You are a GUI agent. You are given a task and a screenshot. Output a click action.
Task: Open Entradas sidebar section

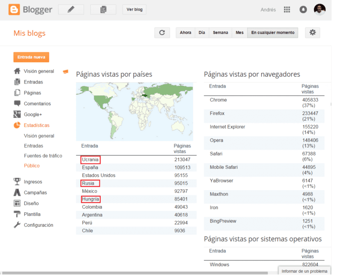point(33,82)
